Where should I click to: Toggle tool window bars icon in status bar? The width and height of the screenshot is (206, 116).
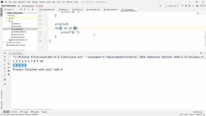(x=1, y=115)
